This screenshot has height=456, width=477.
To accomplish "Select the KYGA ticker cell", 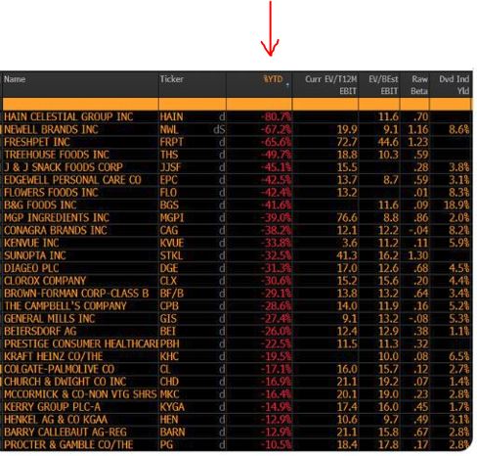I will coord(172,407).
